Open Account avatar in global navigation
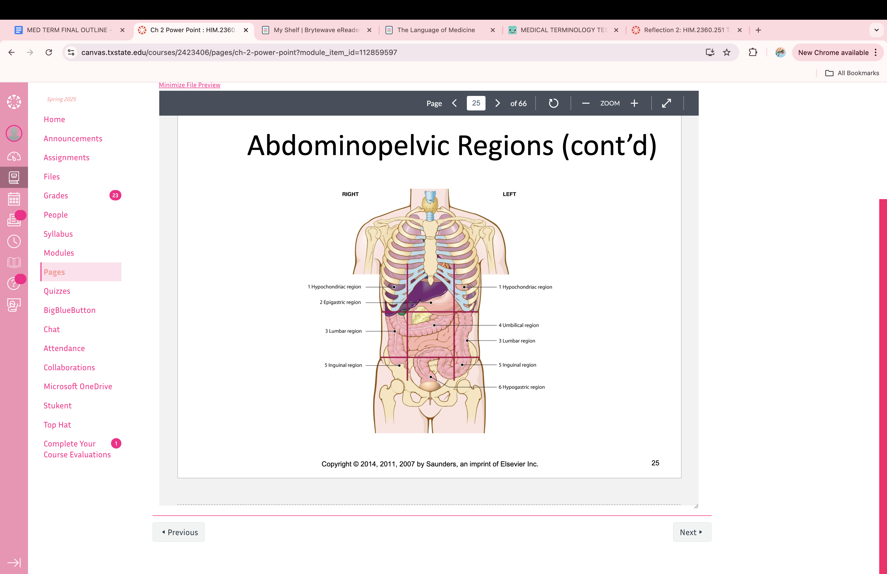 (14, 133)
